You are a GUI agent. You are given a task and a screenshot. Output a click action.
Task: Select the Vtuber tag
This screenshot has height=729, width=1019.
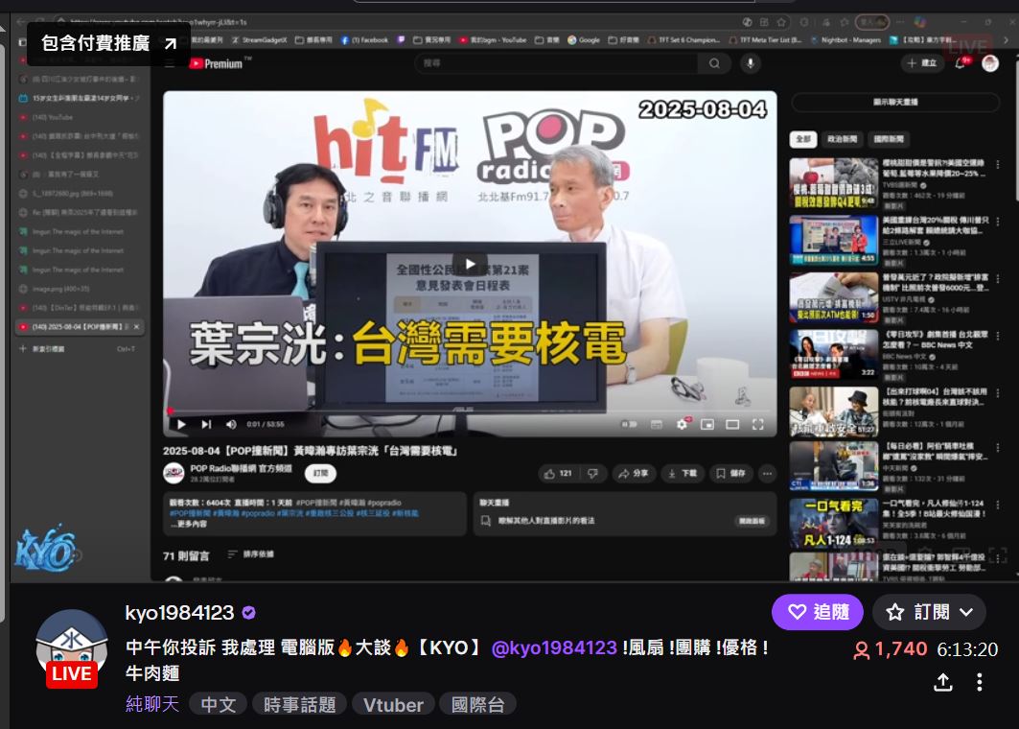[x=393, y=704]
